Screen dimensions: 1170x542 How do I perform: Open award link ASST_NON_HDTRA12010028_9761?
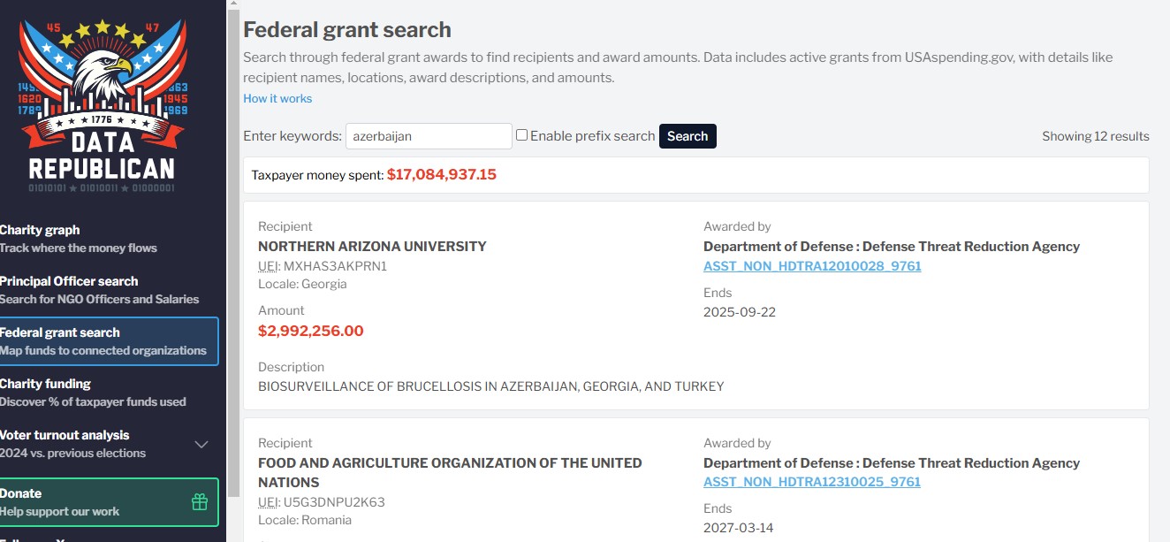(x=812, y=266)
